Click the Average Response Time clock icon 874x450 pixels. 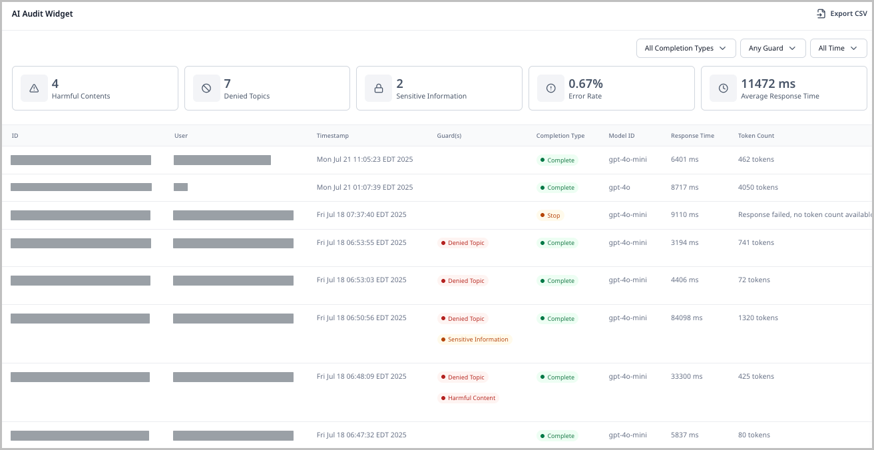click(x=723, y=89)
